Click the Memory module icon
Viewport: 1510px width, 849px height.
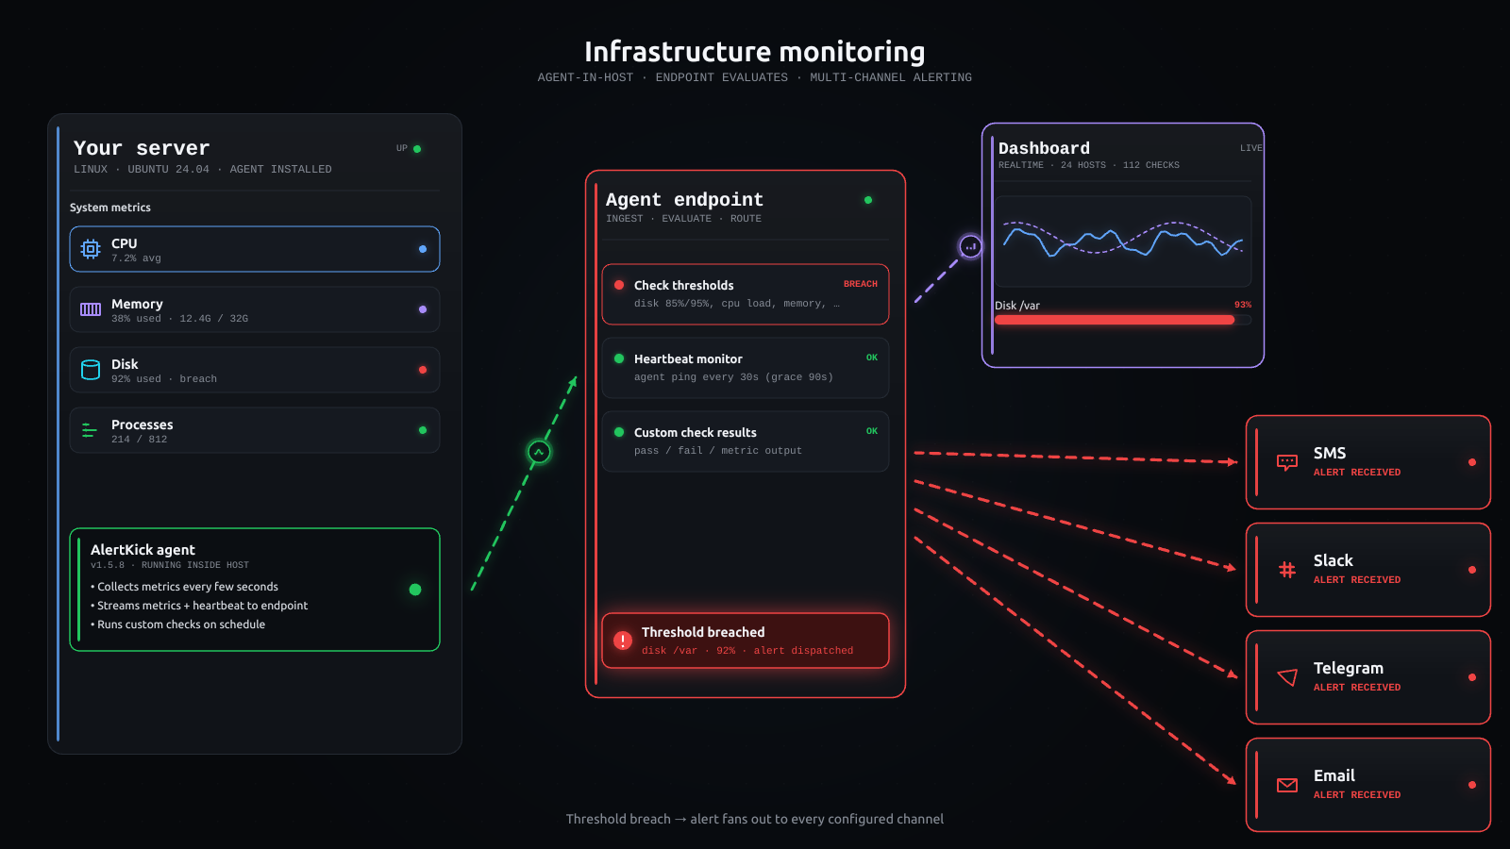coord(91,309)
